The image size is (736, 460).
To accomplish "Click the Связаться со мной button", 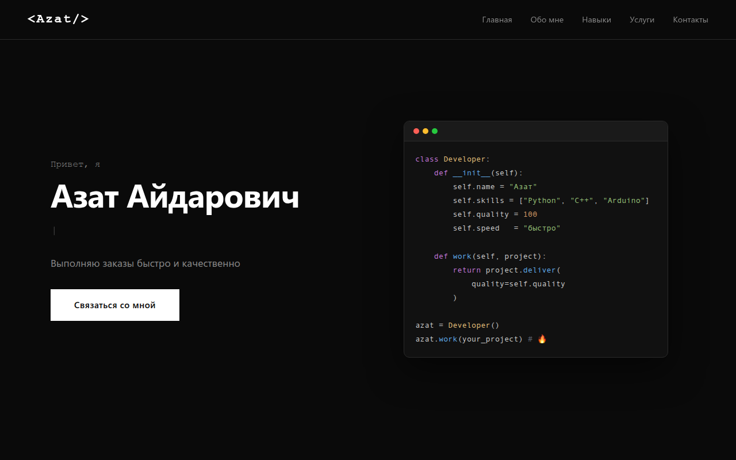I will coord(115,305).
